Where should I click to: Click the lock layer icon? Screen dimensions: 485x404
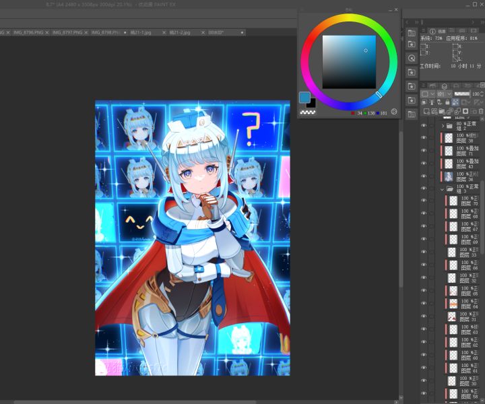pyautogui.click(x=447, y=102)
